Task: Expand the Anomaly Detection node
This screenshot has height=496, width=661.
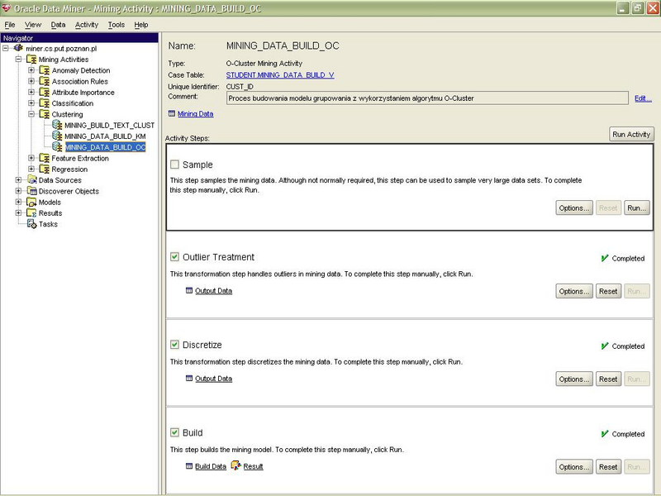Action: pos(31,70)
